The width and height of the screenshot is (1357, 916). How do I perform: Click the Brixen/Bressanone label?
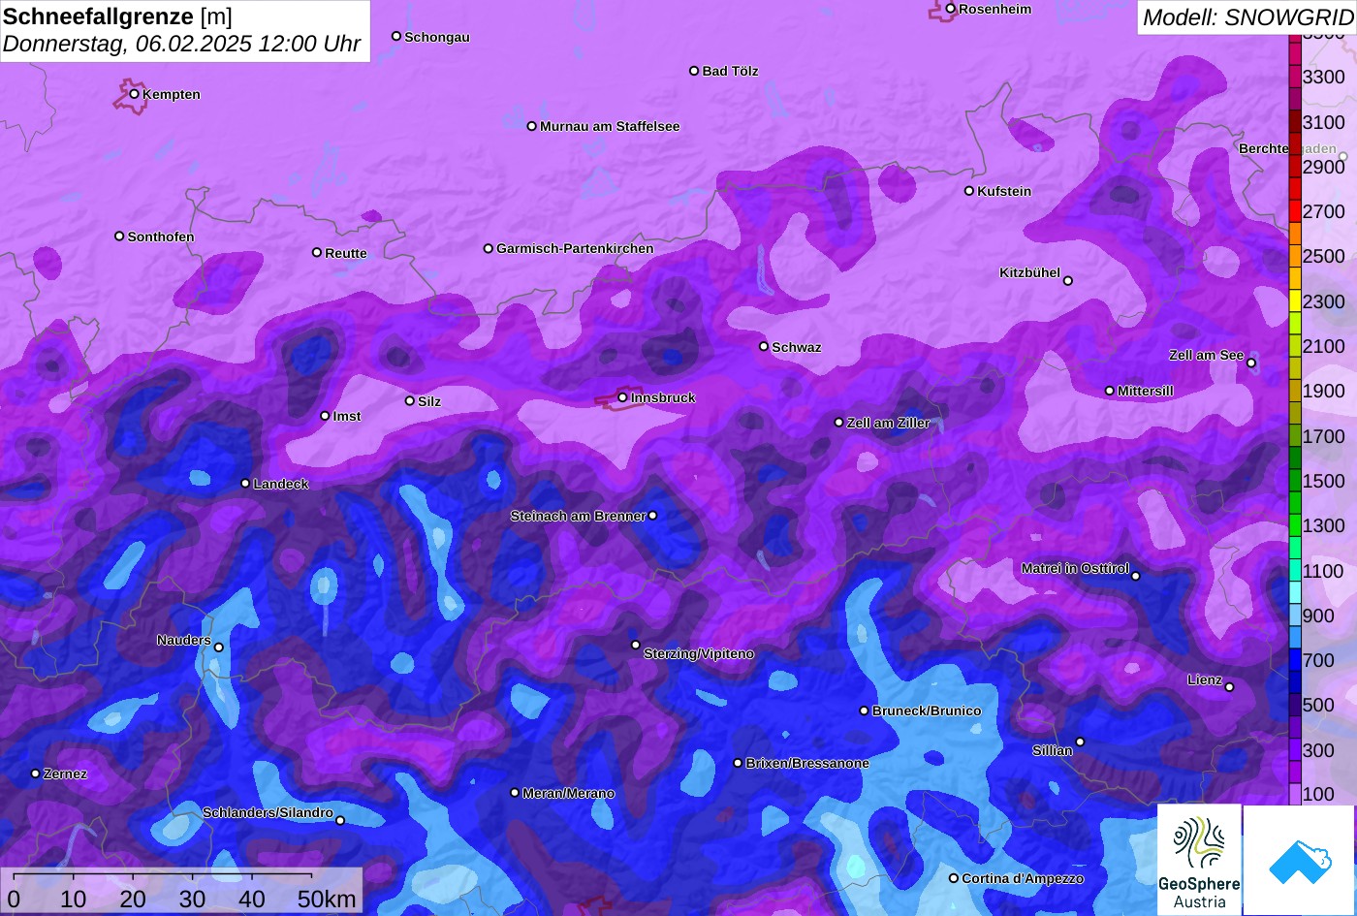pyautogui.click(x=807, y=763)
